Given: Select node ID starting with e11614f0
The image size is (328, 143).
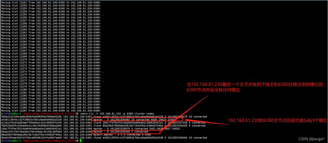Looking at the screenshot, I should pos(31,122).
